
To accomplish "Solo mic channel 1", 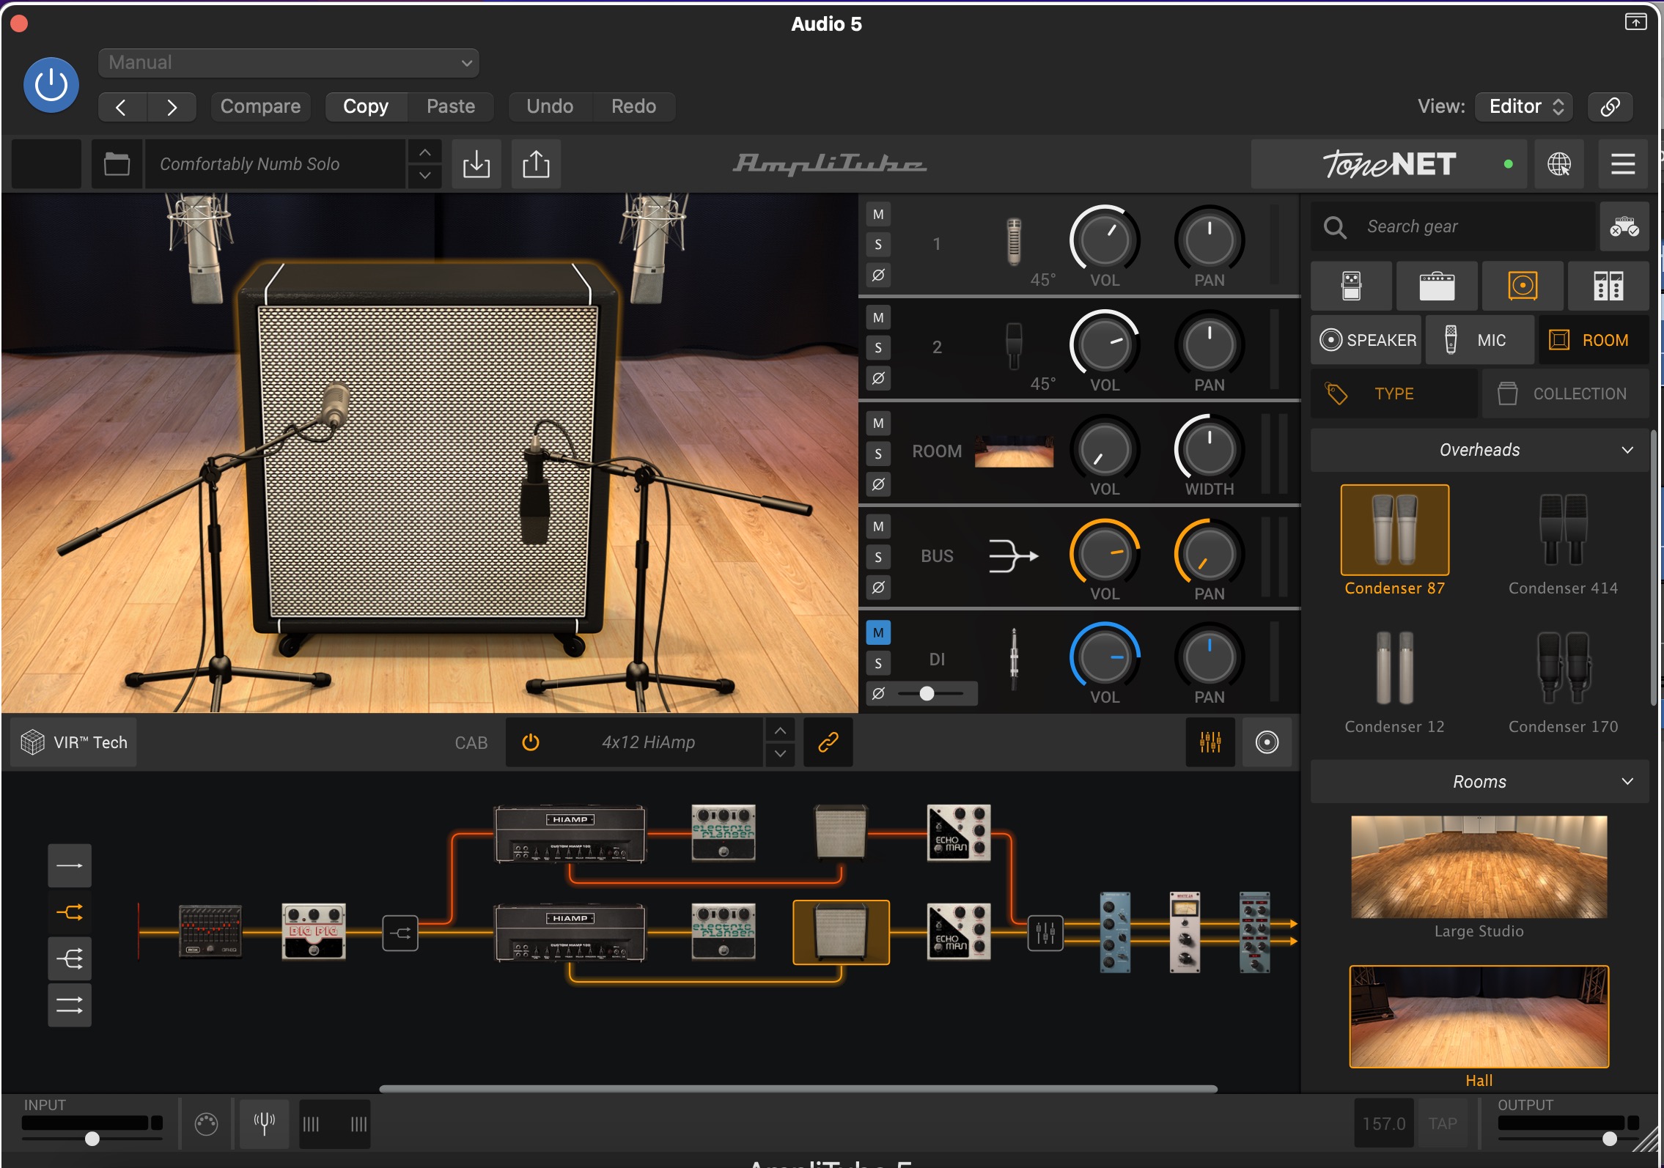I will pyautogui.click(x=878, y=245).
